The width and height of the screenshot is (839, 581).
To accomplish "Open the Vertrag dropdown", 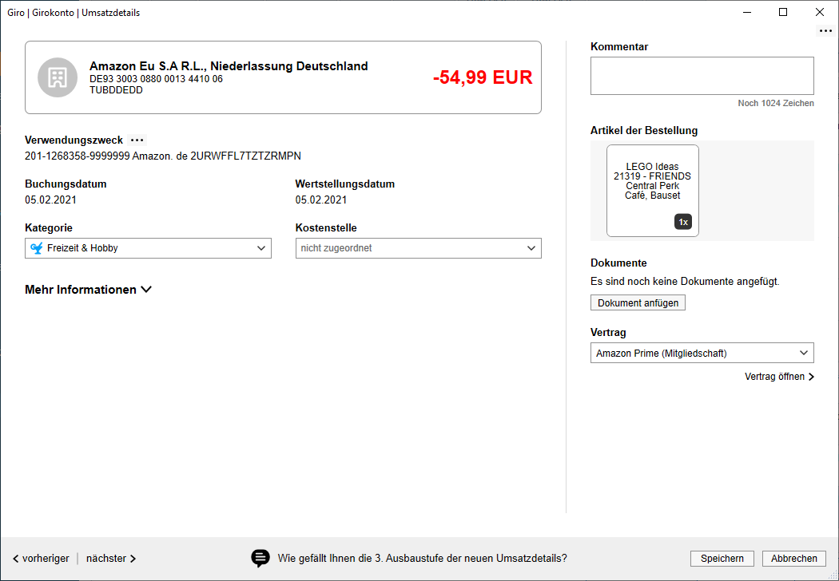I will (702, 353).
